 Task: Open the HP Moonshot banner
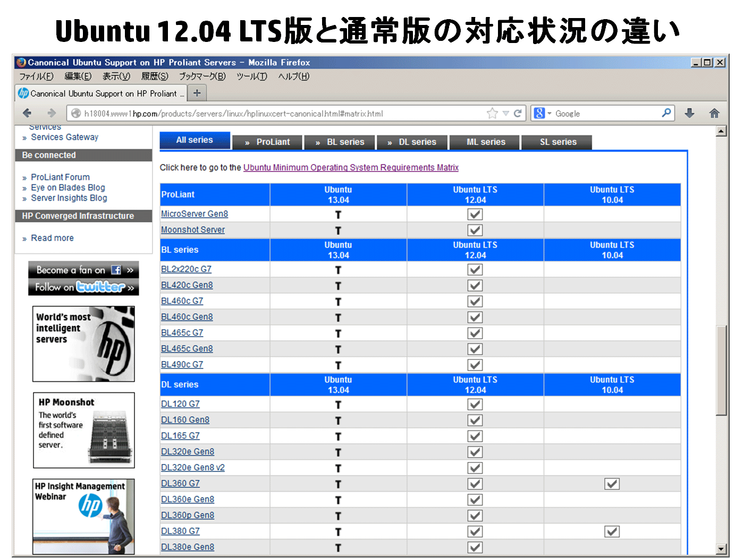coord(83,430)
